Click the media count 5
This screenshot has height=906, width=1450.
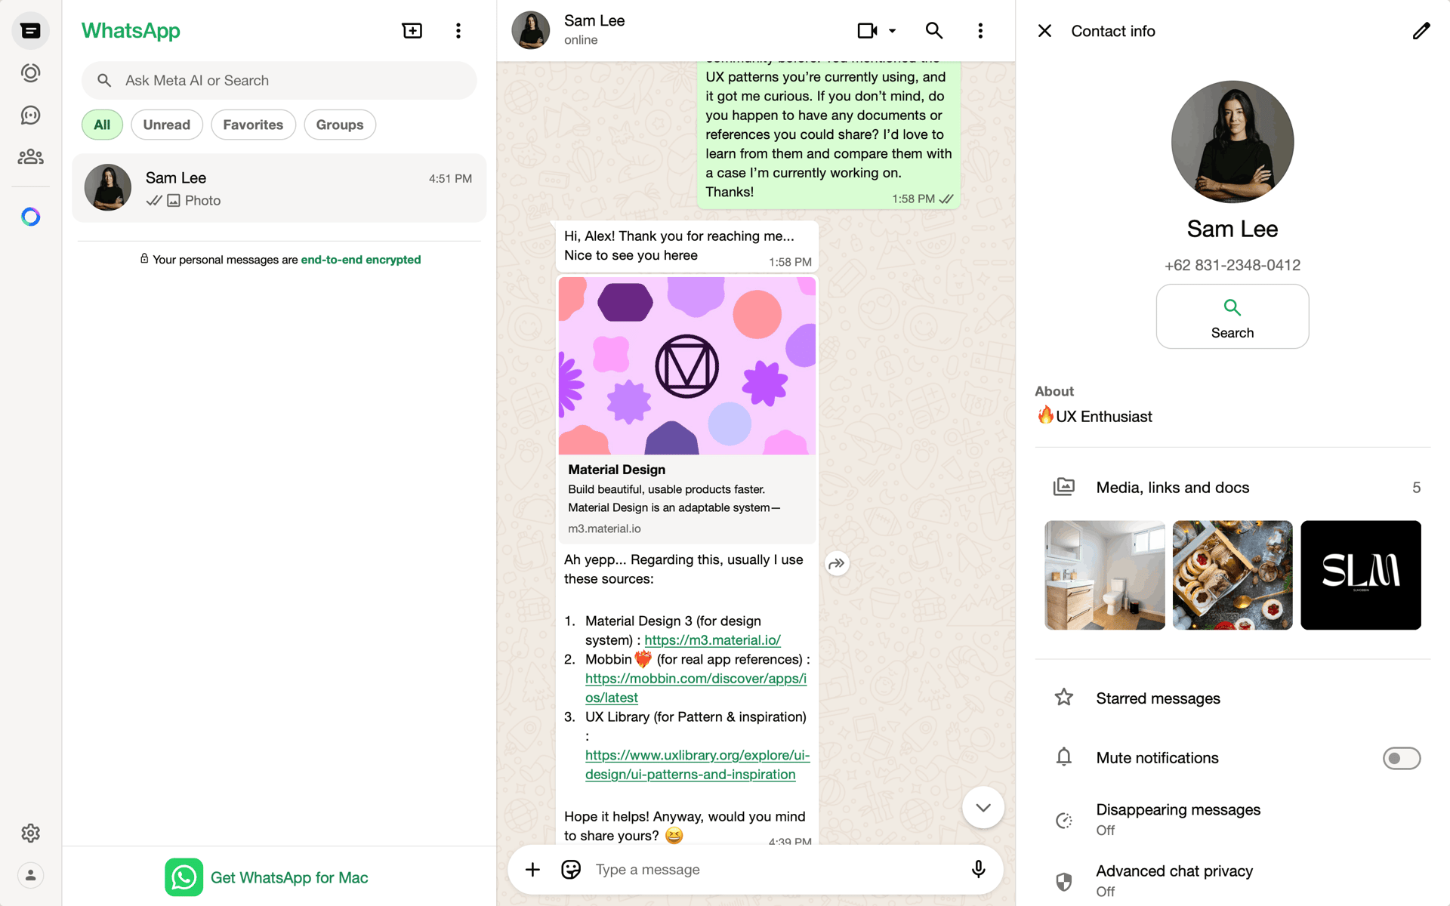pos(1417,488)
